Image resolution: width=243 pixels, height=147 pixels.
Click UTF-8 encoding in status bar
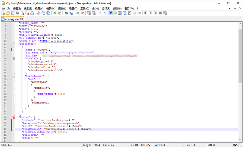tap(211, 145)
